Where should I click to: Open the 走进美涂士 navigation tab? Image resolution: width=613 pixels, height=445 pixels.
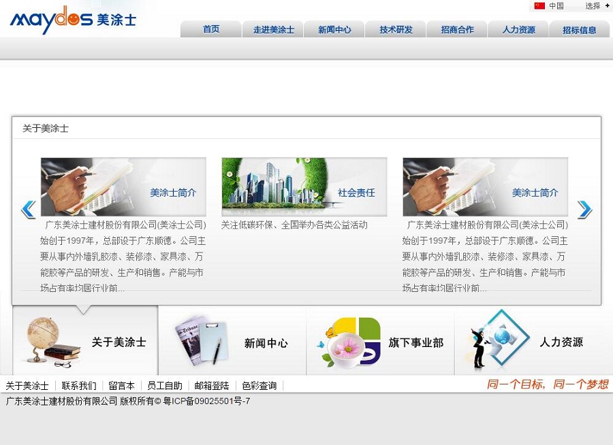[x=273, y=29]
